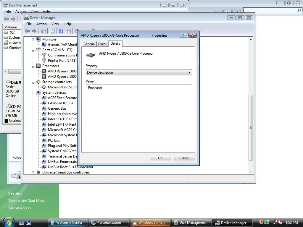Click the processor chip icon in the dialog
303x227 pixels.
91,55
